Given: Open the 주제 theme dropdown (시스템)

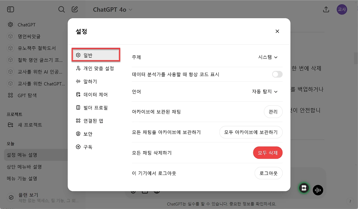Looking at the screenshot, I should (268, 57).
